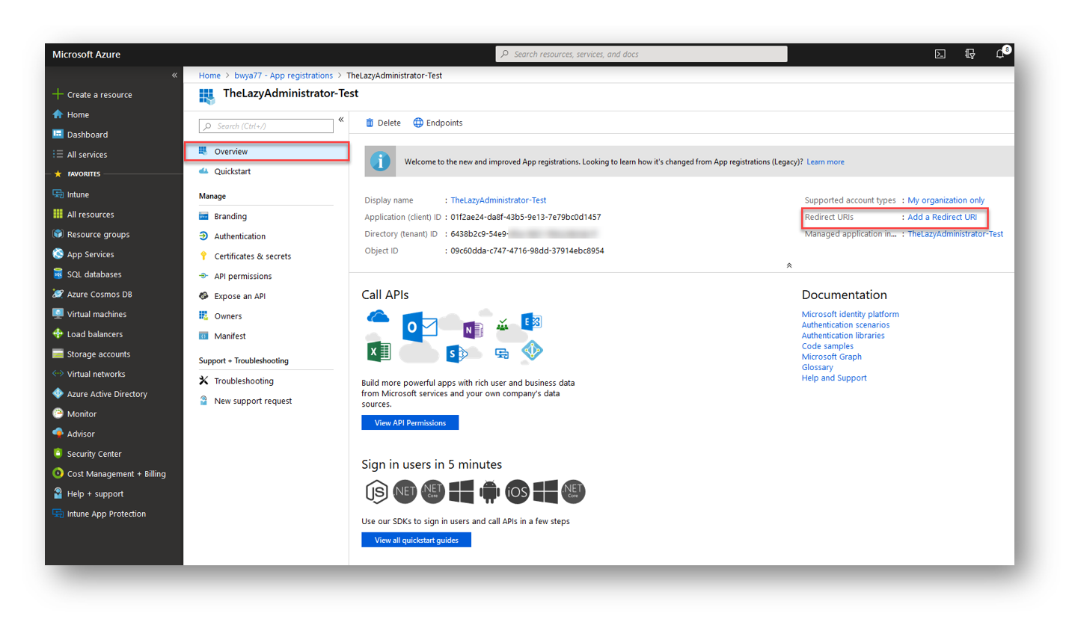The height and width of the screenshot is (640, 1069).
Task: Click Cost Management + Billing icon
Action: [58, 473]
